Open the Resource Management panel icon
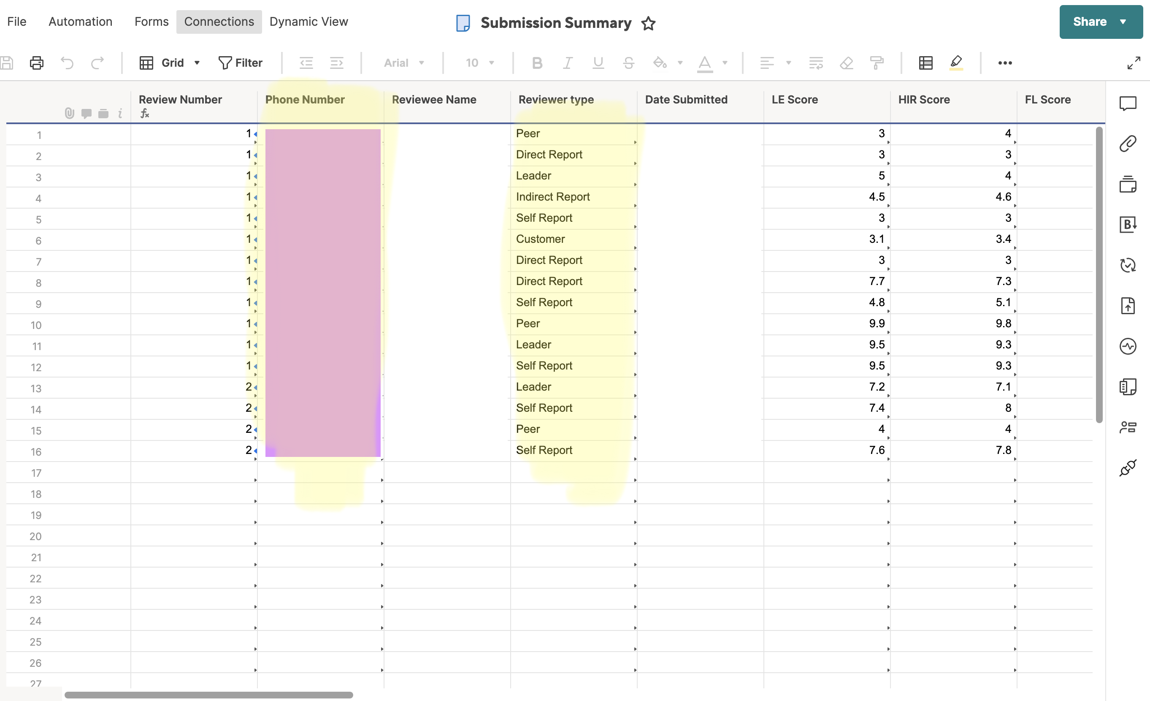This screenshot has height=701, width=1150. [1128, 427]
